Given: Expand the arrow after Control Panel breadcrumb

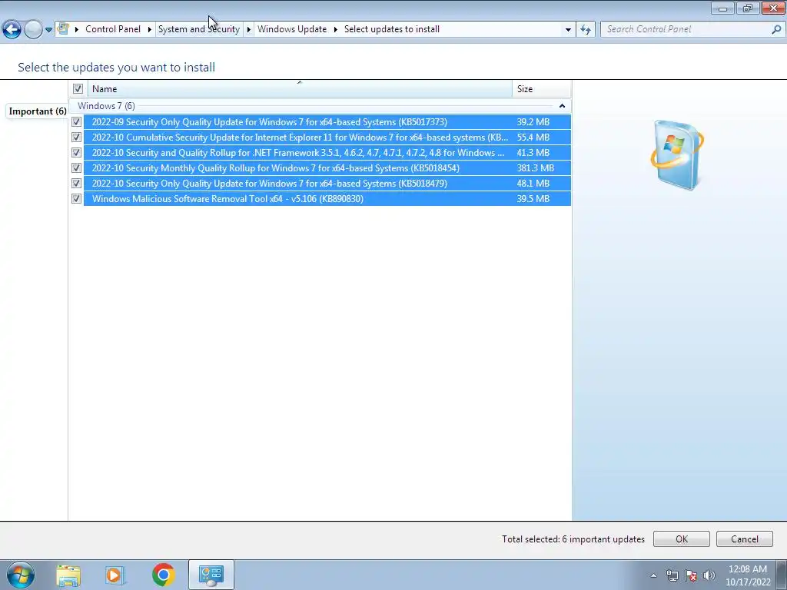Looking at the screenshot, I should pyautogui.click(x=150, y=29).
